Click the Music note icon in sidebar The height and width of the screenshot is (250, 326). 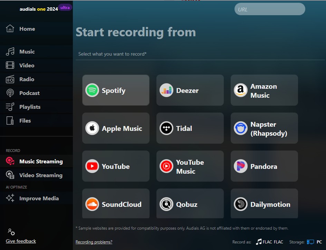point(10,51)
